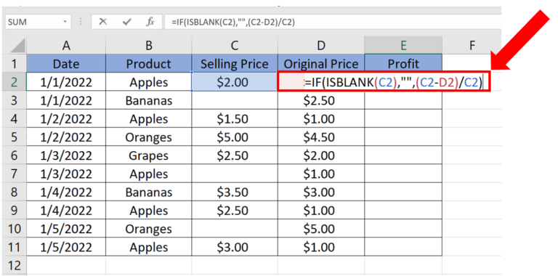
Task: Select row 12 header
Action: pyautogui.click(x=14, y=265)
